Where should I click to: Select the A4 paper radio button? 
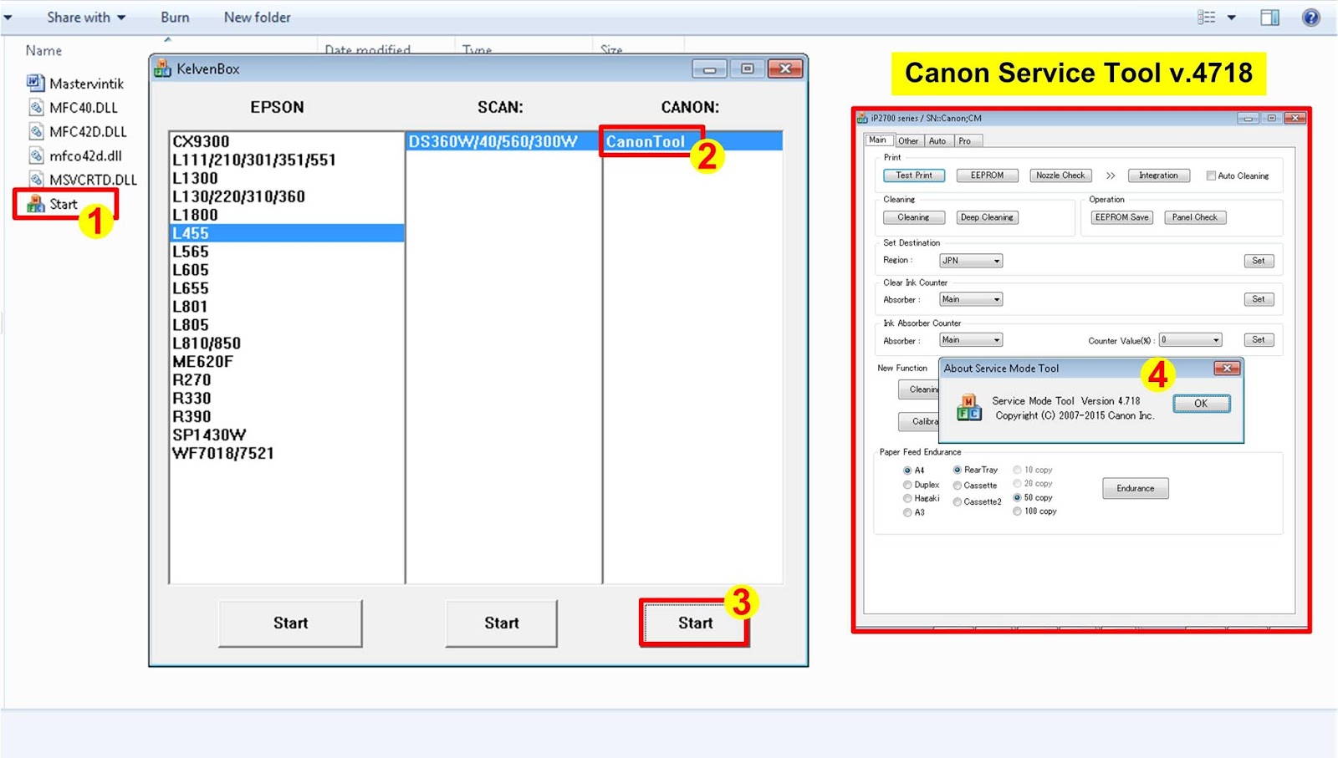coord(907,471)
